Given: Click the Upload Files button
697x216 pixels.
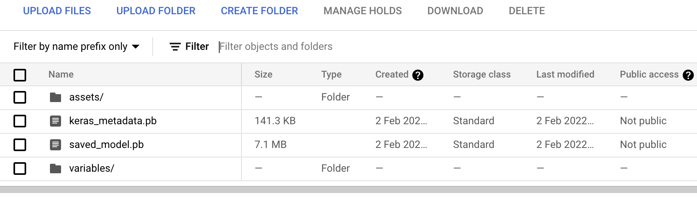Looking at the screenshot, I should pos(57,11).
